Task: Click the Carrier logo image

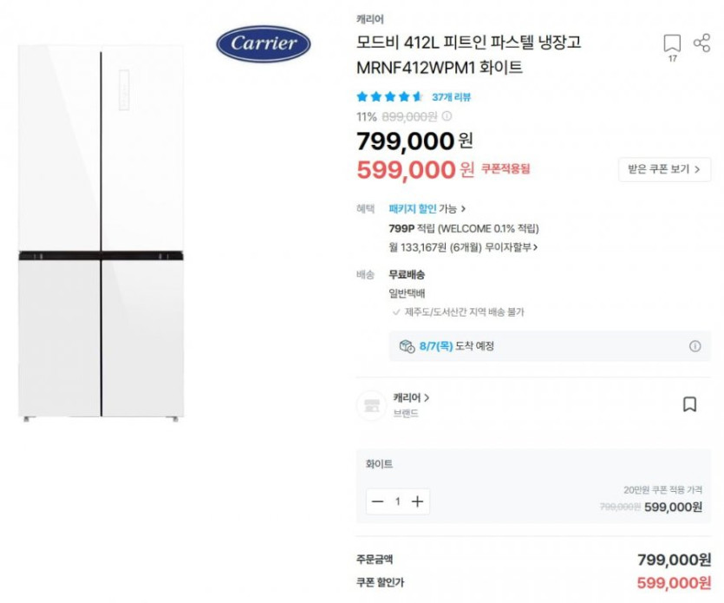Action: click(263, 44)
